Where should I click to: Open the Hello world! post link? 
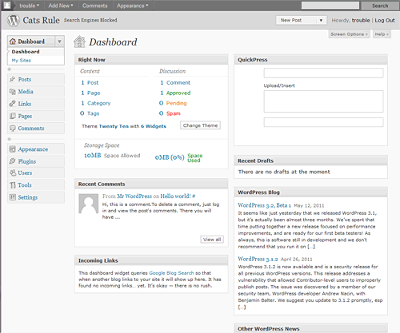(x=175, y=196)
